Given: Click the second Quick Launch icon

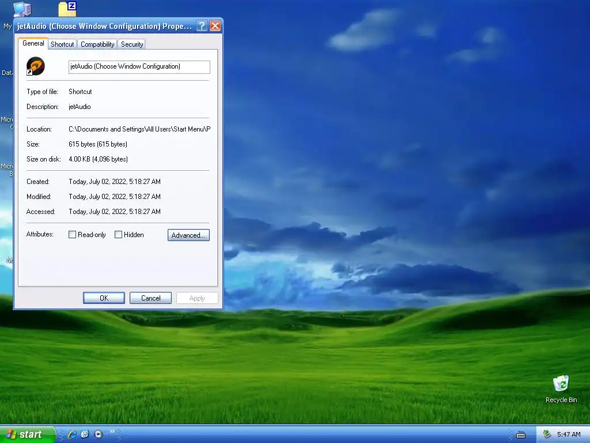Looking at the screenshot, I should (85, 434).
